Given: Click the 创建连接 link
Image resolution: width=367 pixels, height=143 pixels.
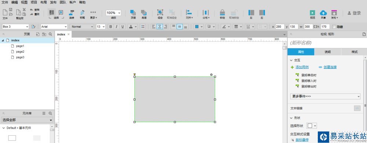Looking at the screenshot, I should point(330,67).
